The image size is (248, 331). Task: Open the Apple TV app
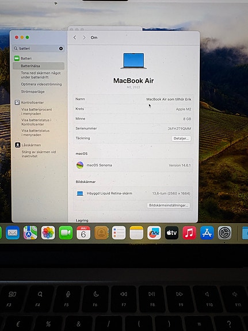(171, 233)
